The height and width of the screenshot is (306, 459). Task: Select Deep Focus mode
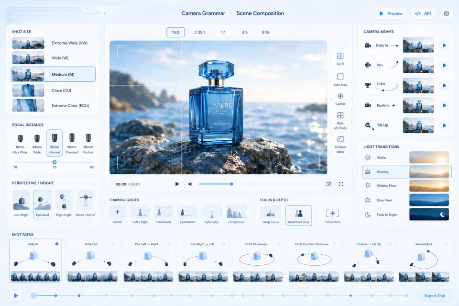pyautogui.click(x=271, y=215)
